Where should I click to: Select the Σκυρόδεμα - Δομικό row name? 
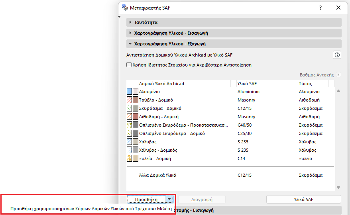pos(160,108)
